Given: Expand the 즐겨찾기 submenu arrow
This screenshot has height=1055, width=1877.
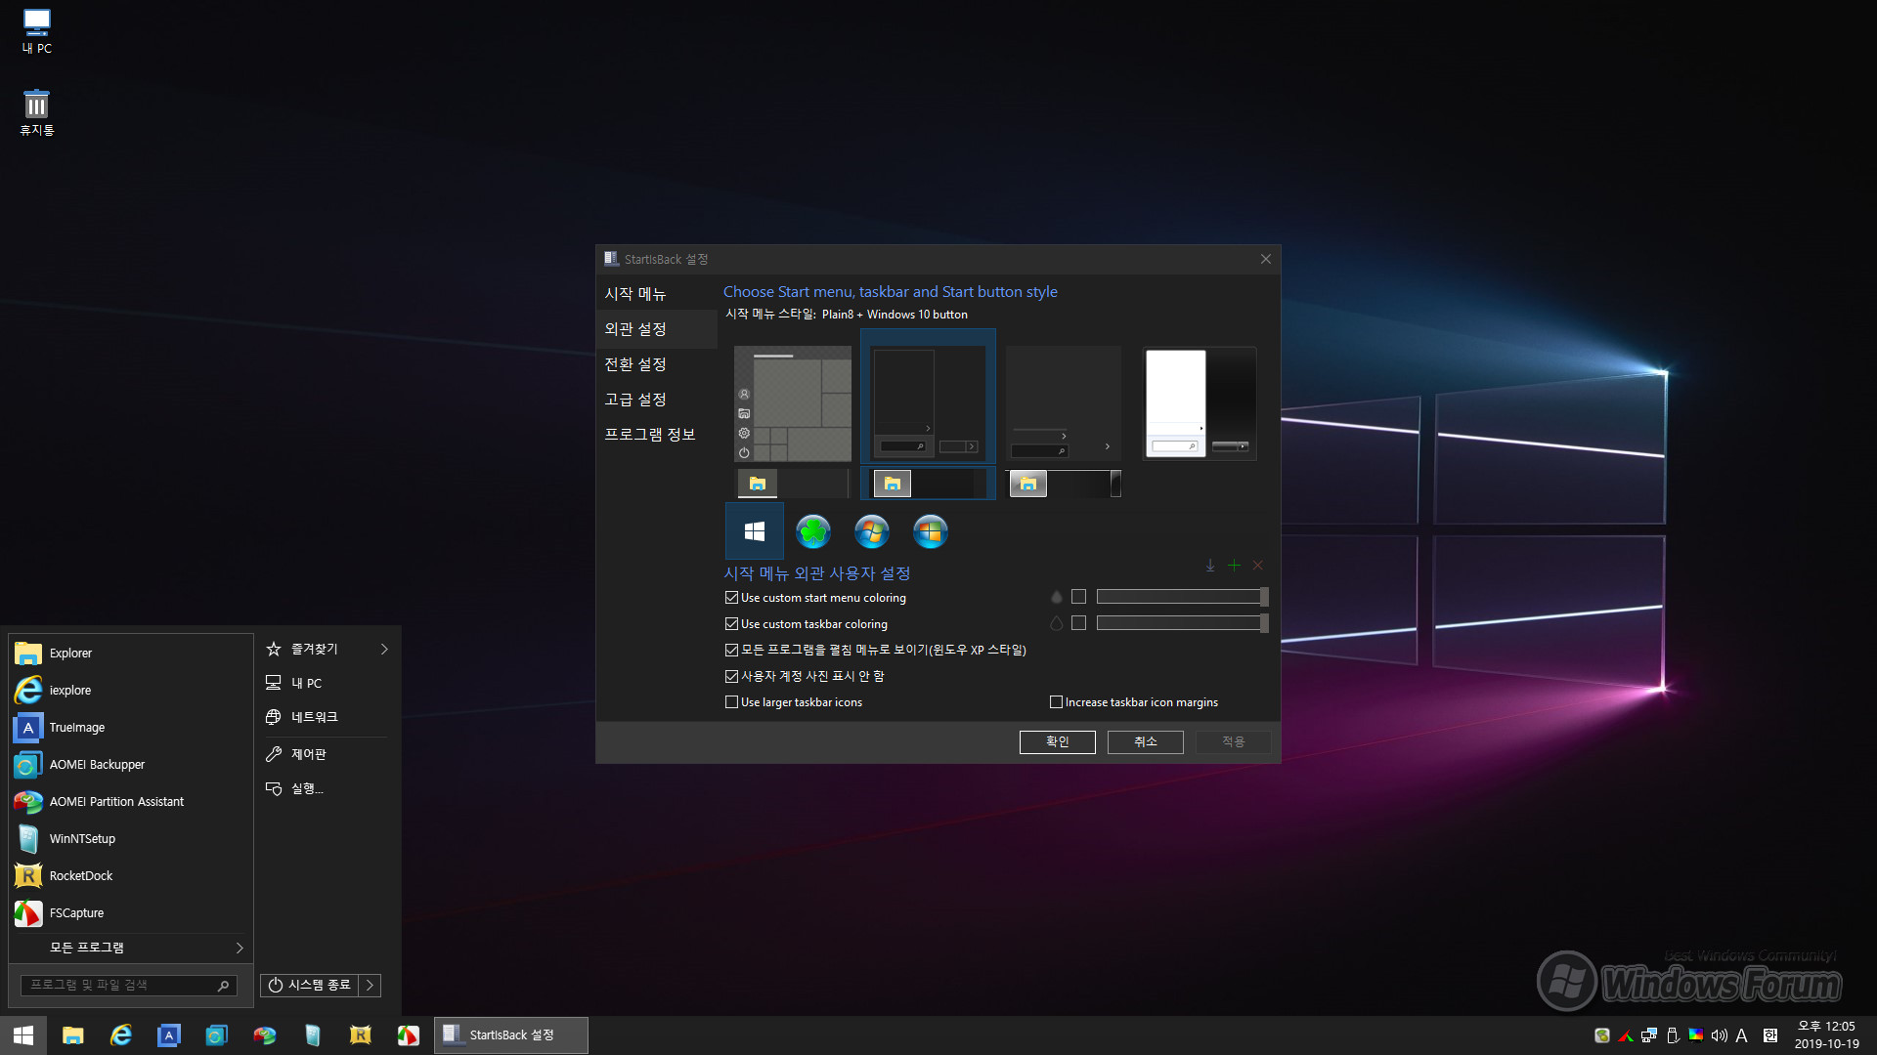Looking at the screenshot, I should pos(384,649).
